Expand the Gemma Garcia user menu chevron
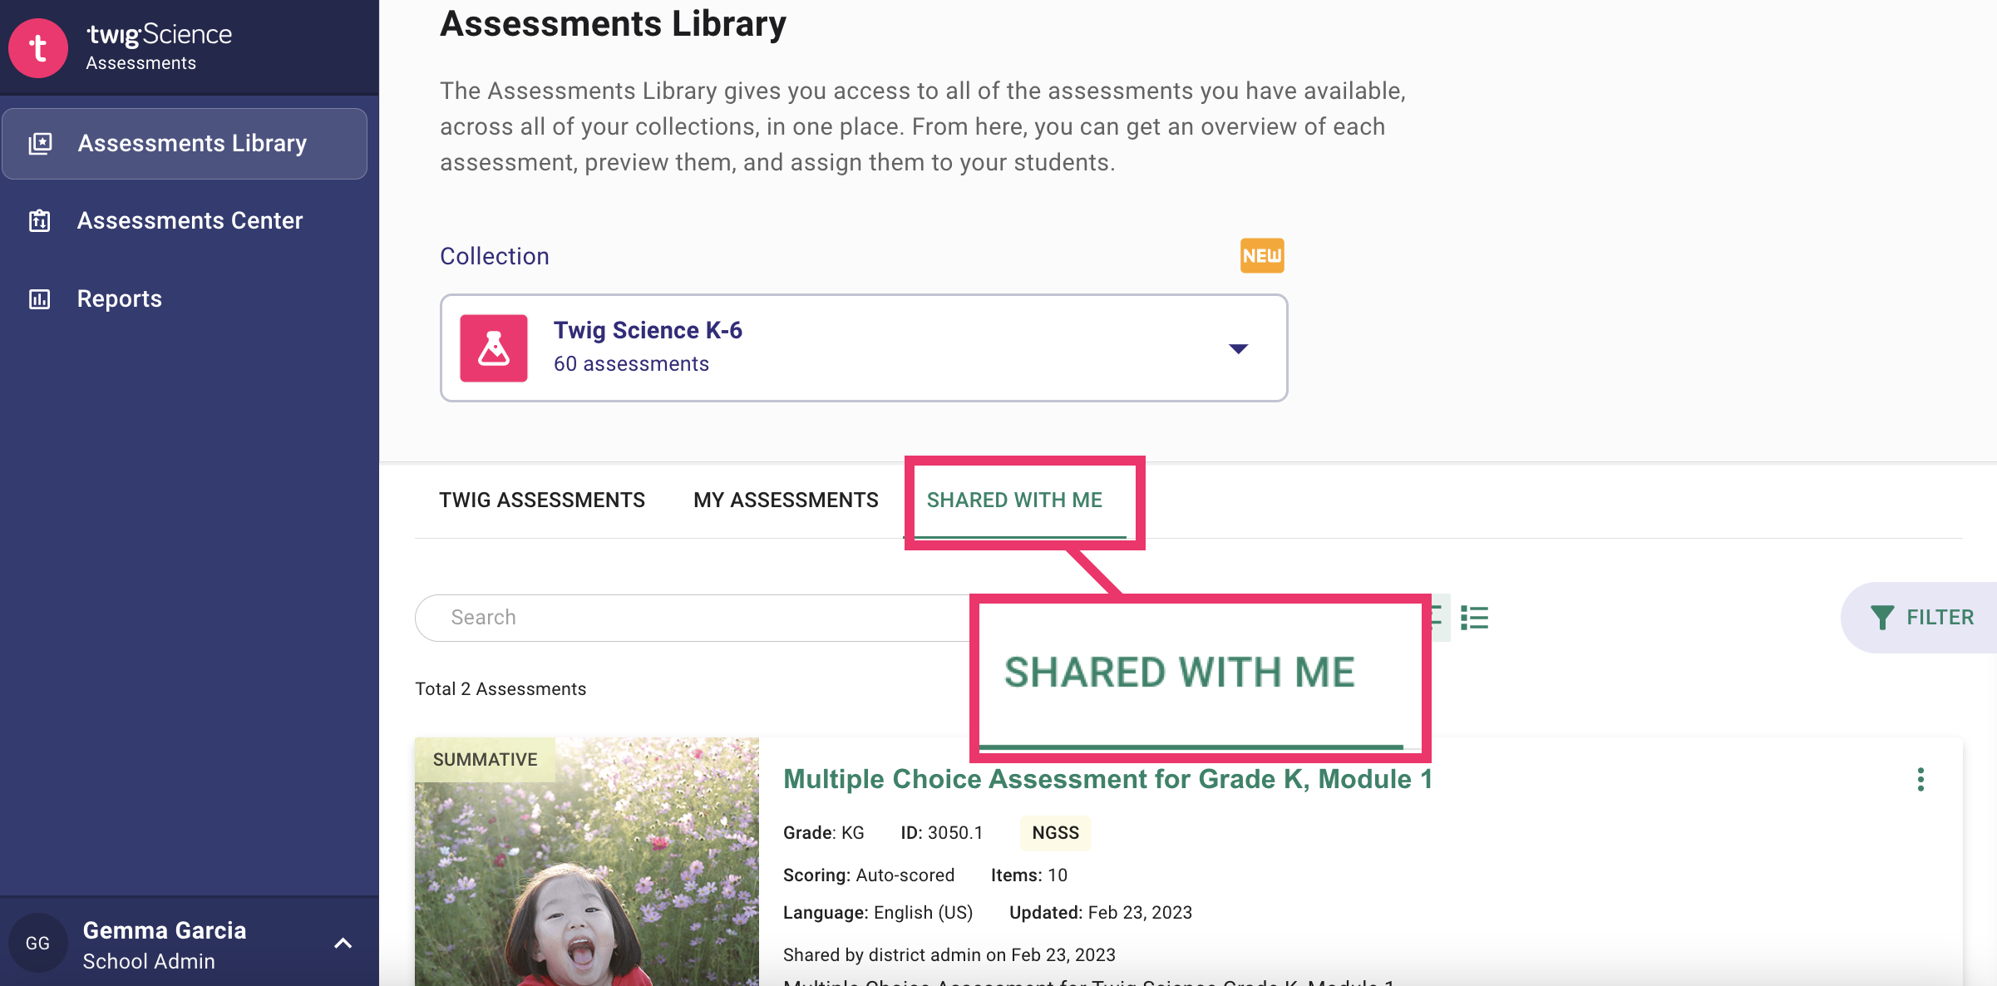Screen dimensions: 1997x986 point(343,944)
